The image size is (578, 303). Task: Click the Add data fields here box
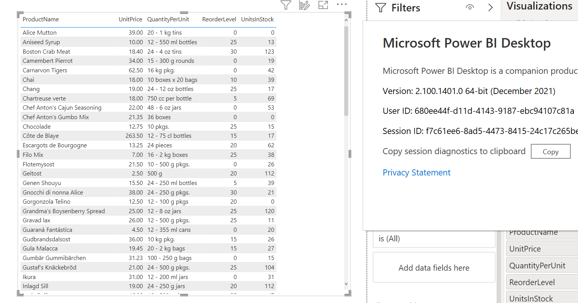tap(434, 268)
